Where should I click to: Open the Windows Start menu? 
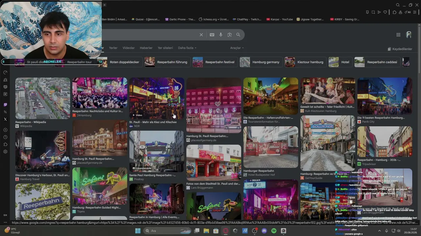pos(138,231)
